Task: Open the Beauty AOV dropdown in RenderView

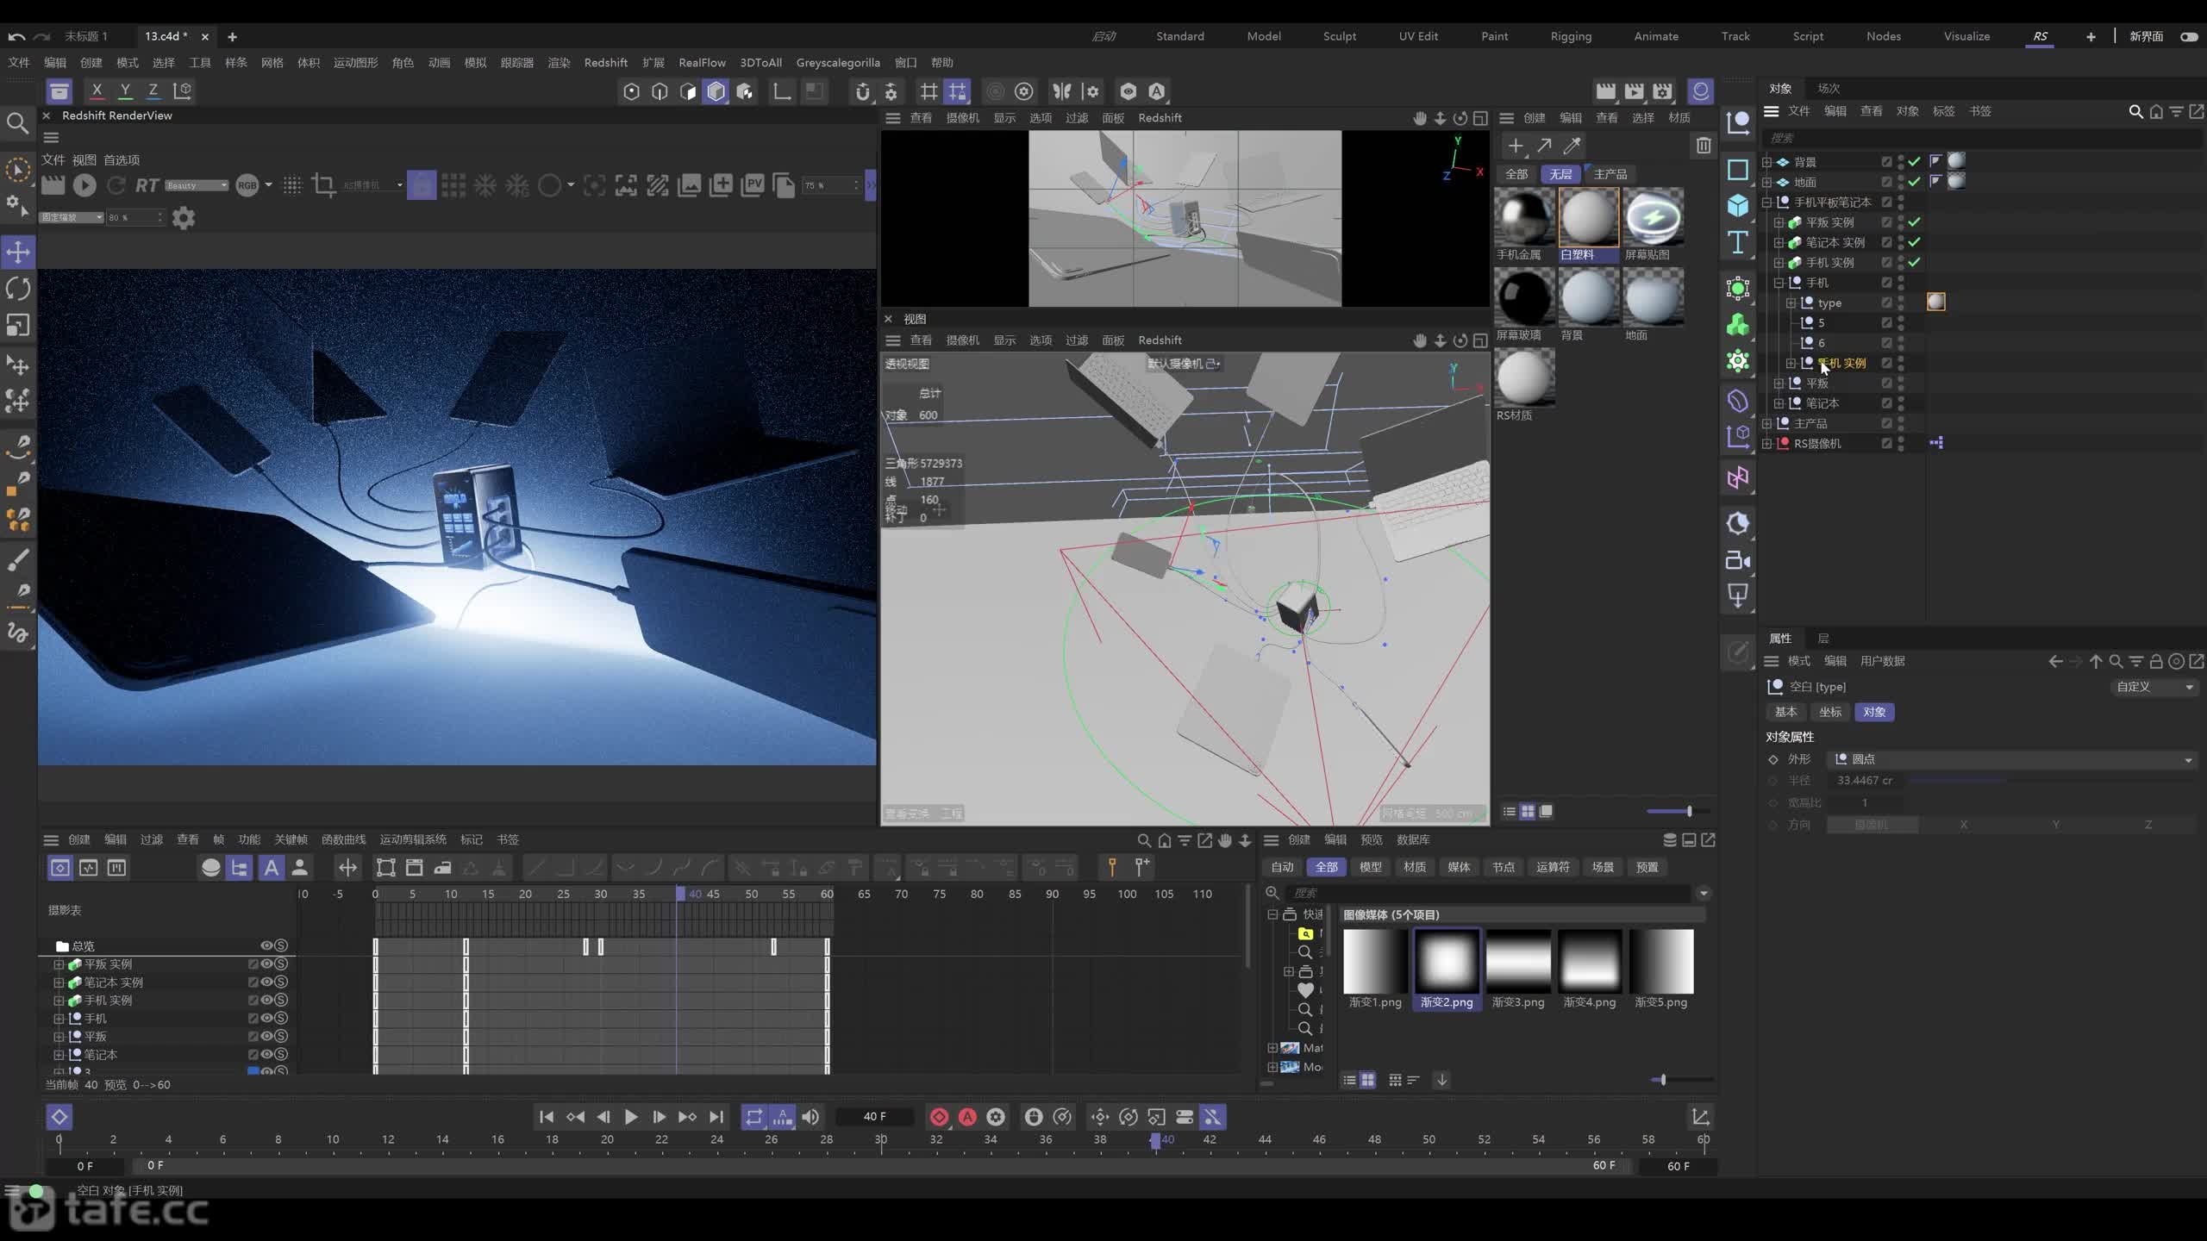Action: pyautogui.click(x=197, y=185)
